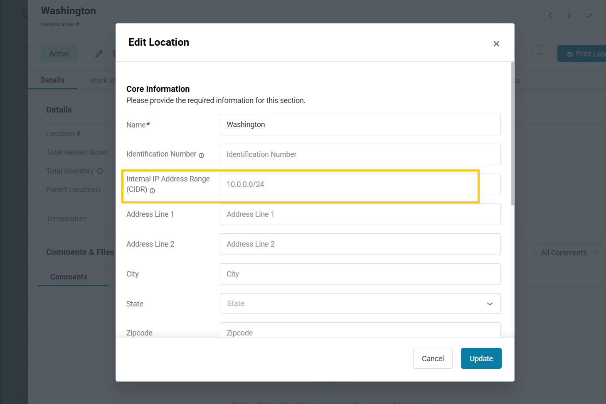Open the Work Orders tab behind the dialog

coord(103,81)
